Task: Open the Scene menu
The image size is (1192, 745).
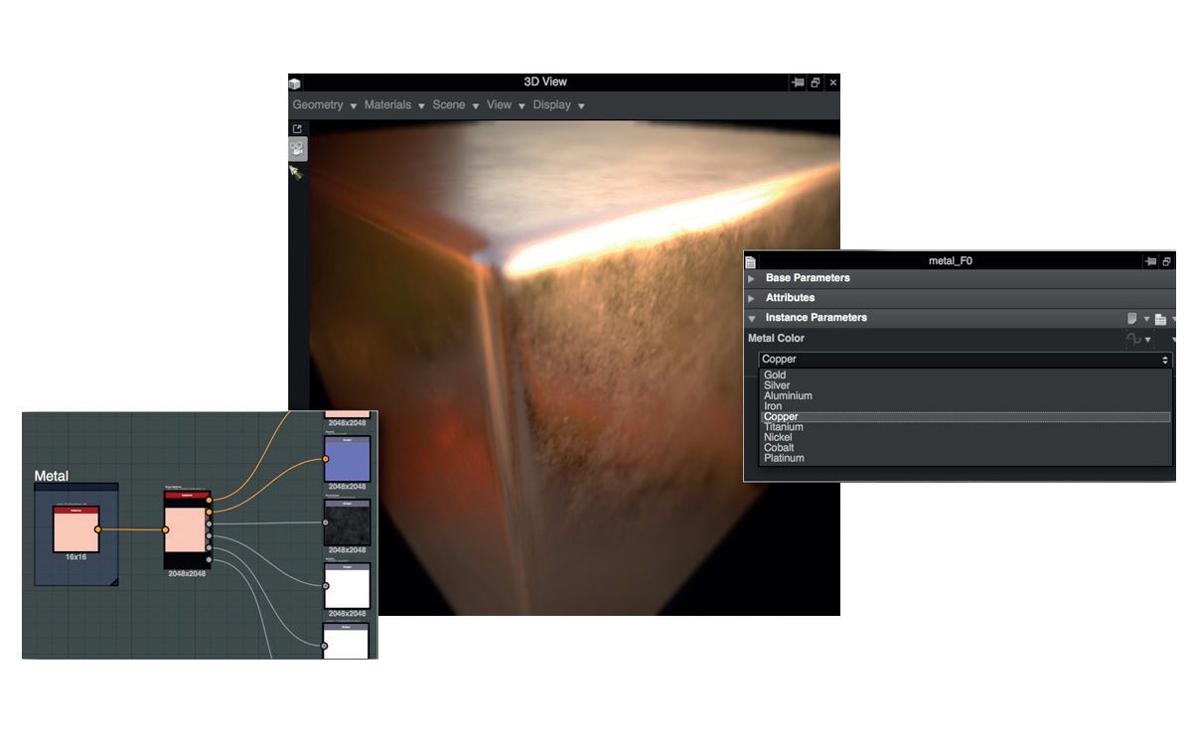Action: click(x=456, y=105)
